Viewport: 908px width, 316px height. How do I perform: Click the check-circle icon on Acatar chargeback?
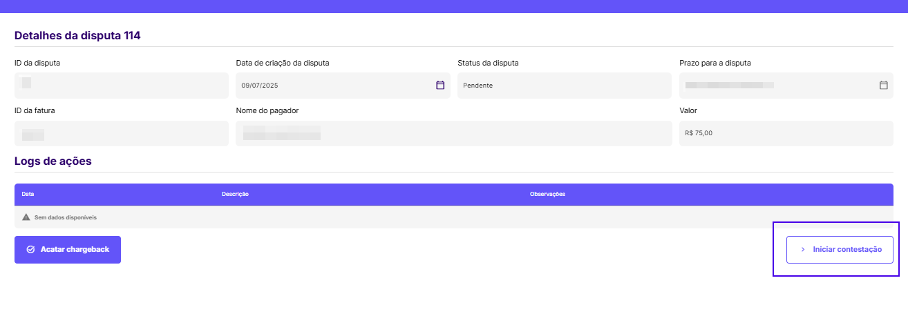click(30, 249)
